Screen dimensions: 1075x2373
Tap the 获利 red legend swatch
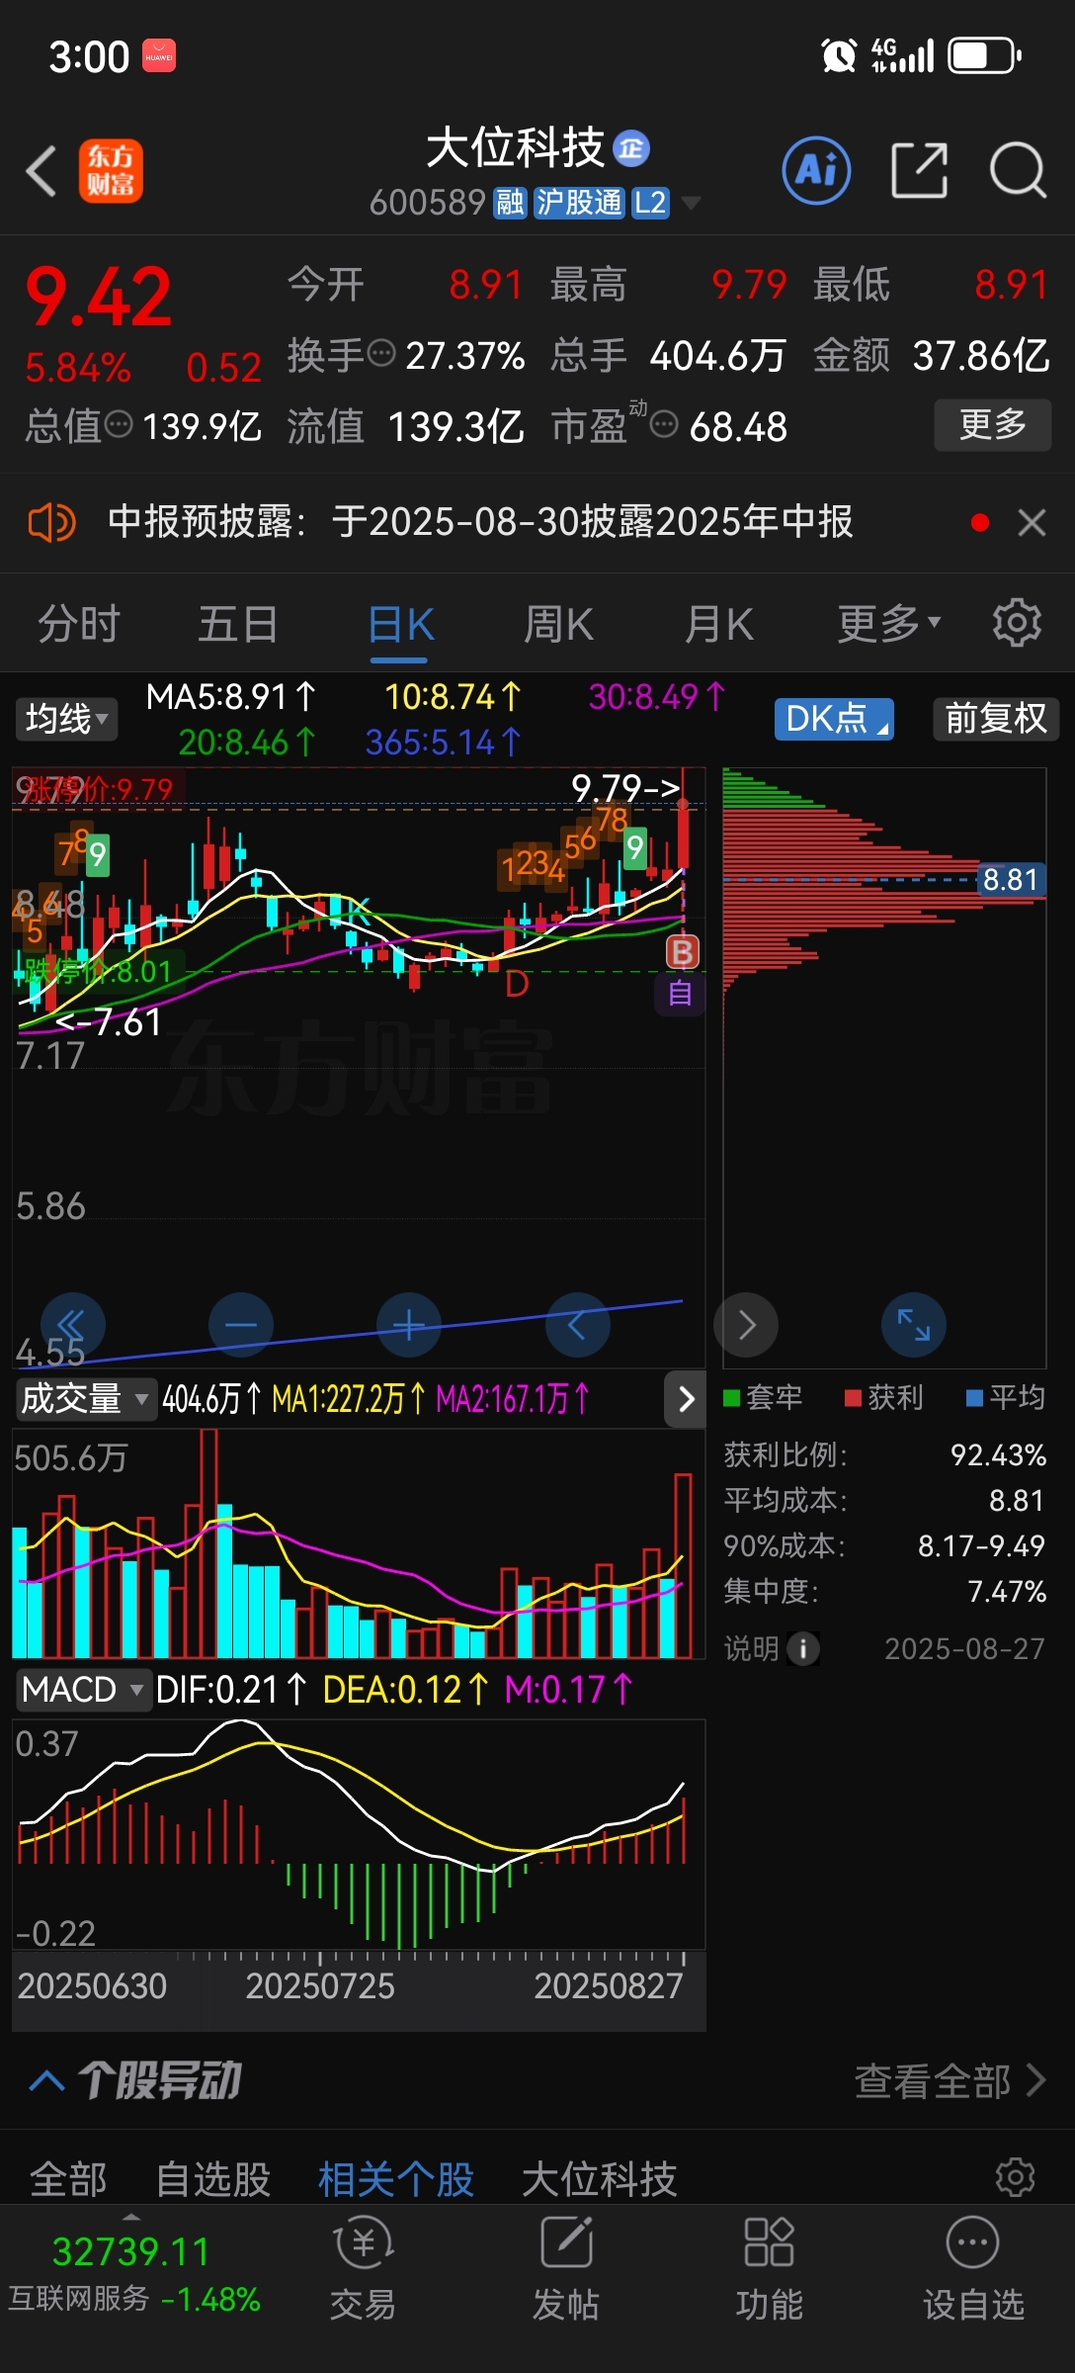(854, 1397)
